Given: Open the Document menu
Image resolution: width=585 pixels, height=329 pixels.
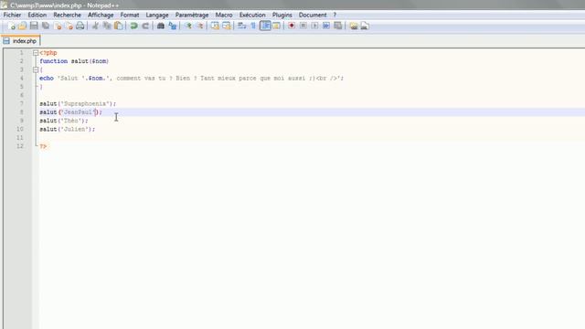Looking at the screenshot, I should (313, 15).
